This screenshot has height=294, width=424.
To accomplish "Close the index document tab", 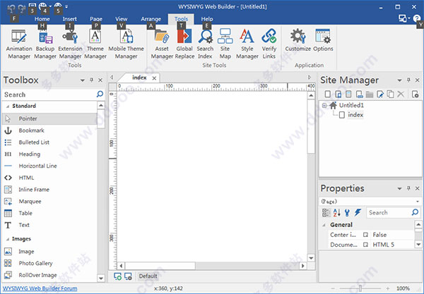I will pyautogui.click(x=154, y=78).
